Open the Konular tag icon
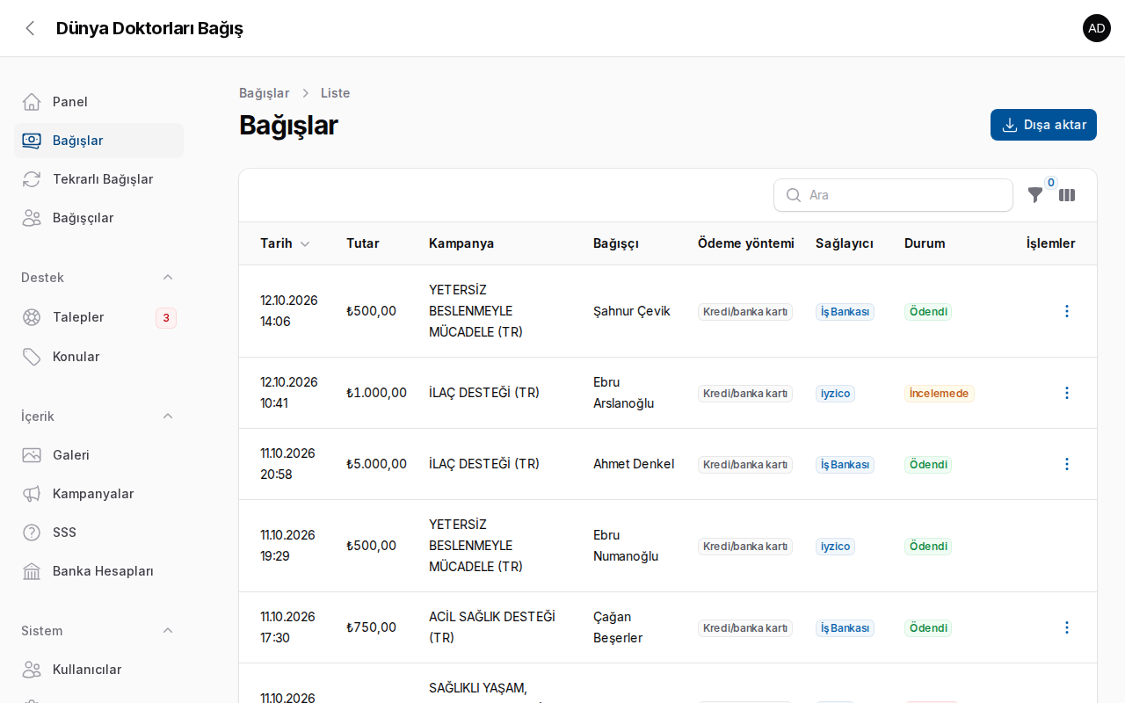1125x703 pixels. tap(32, 357)
